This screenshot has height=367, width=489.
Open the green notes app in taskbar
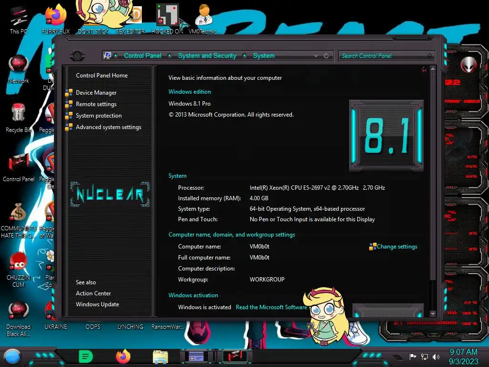(86, 356)
